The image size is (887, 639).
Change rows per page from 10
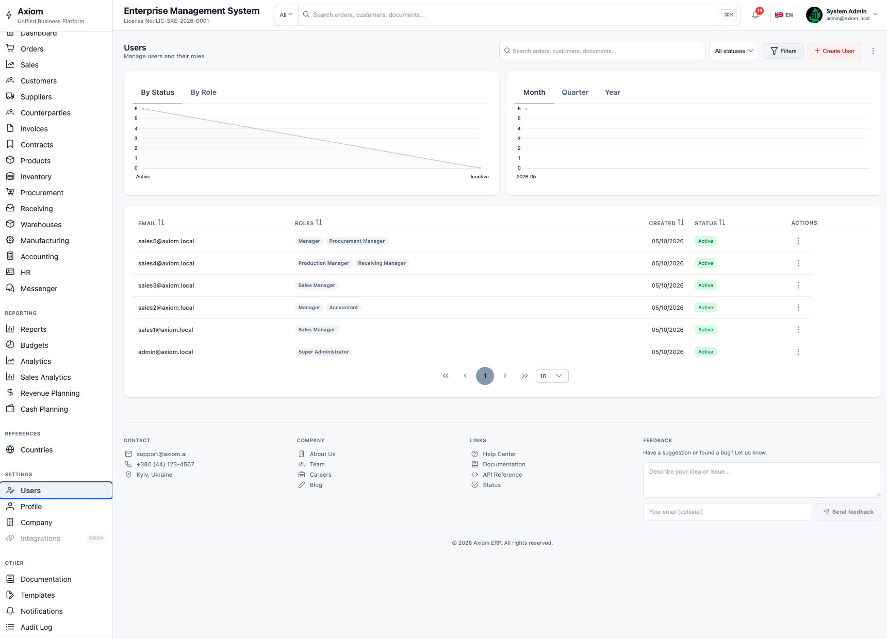point(552,376)
